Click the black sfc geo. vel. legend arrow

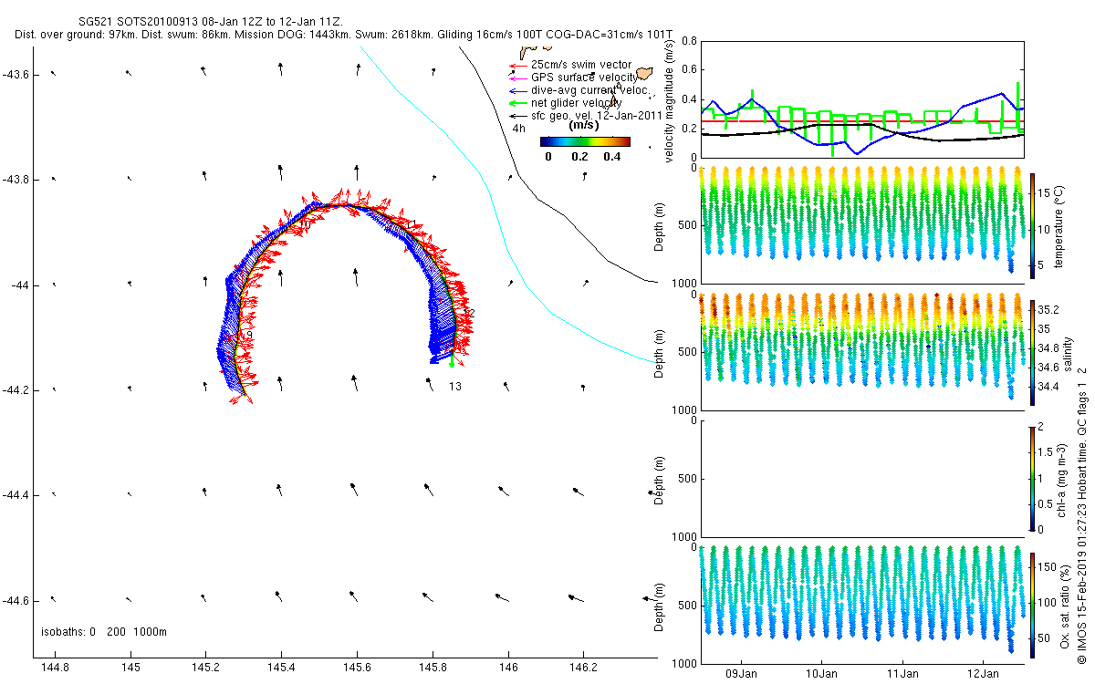tap(518, 117)
